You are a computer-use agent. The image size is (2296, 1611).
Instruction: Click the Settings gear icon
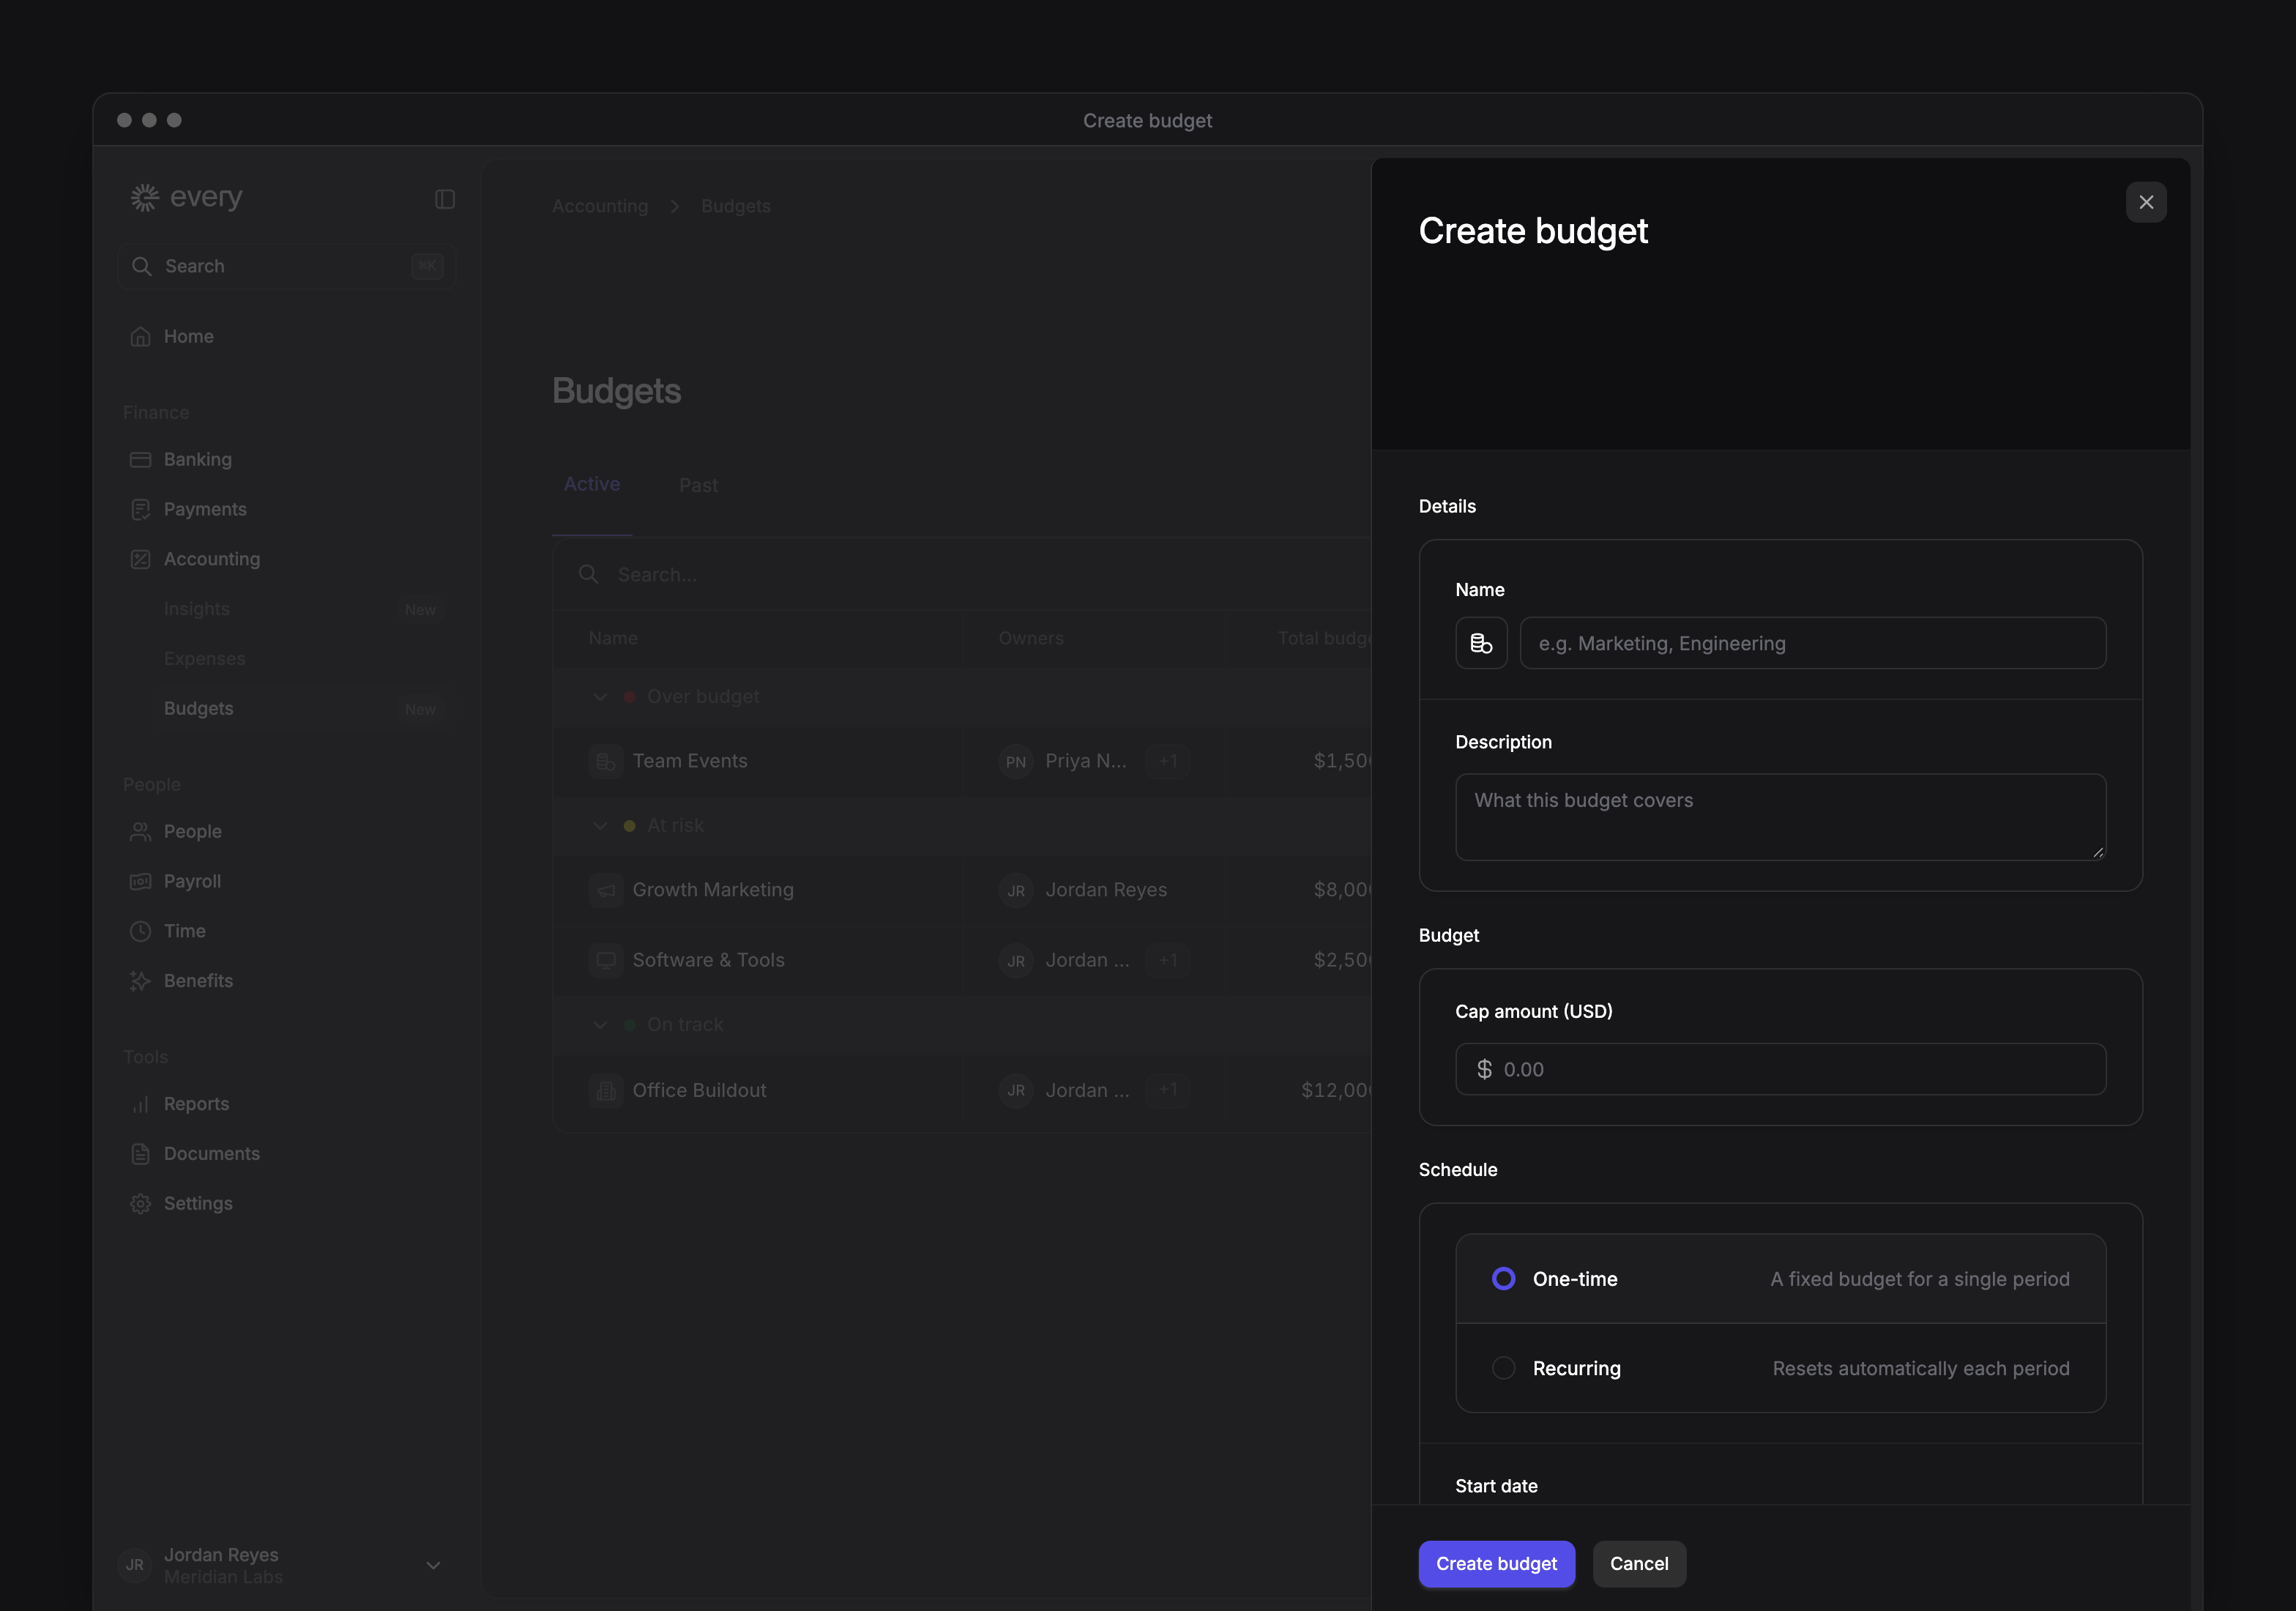(140, 1204)
